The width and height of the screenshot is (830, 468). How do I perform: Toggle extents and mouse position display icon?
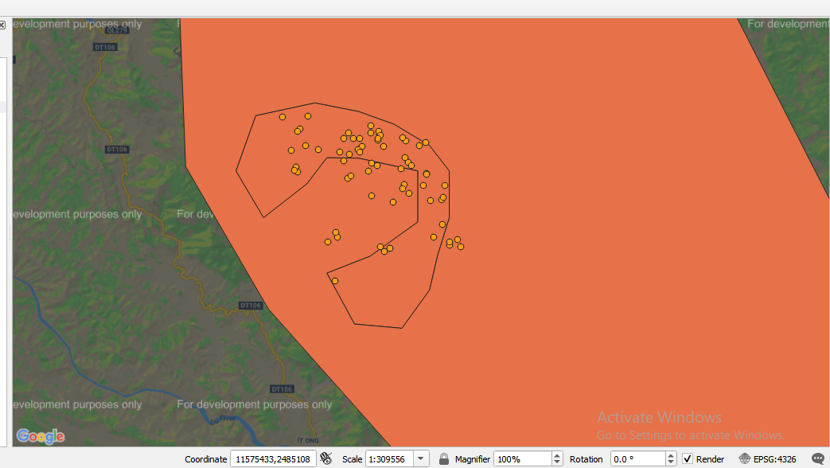pos(326,458)
